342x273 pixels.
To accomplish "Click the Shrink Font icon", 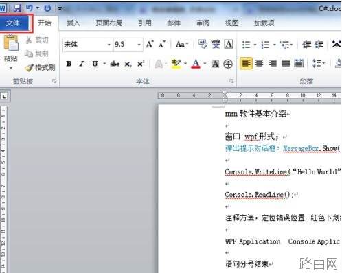I will 162,45.
